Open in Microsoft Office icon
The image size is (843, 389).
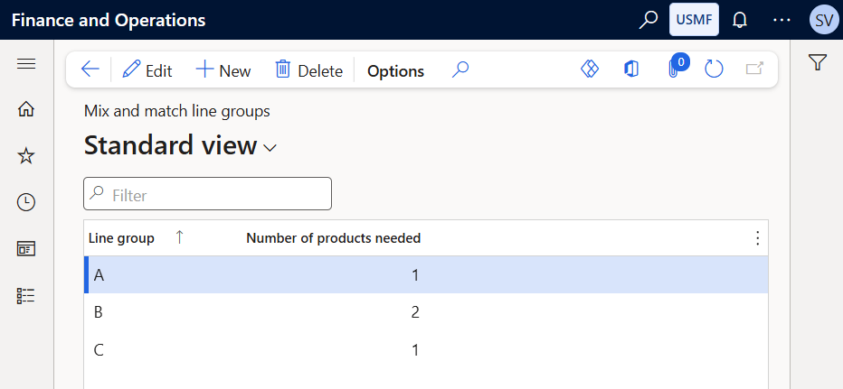click(x=631, y=69)
